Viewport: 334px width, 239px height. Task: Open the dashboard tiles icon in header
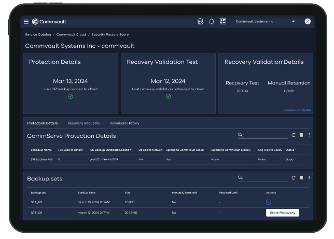(223, 22)
